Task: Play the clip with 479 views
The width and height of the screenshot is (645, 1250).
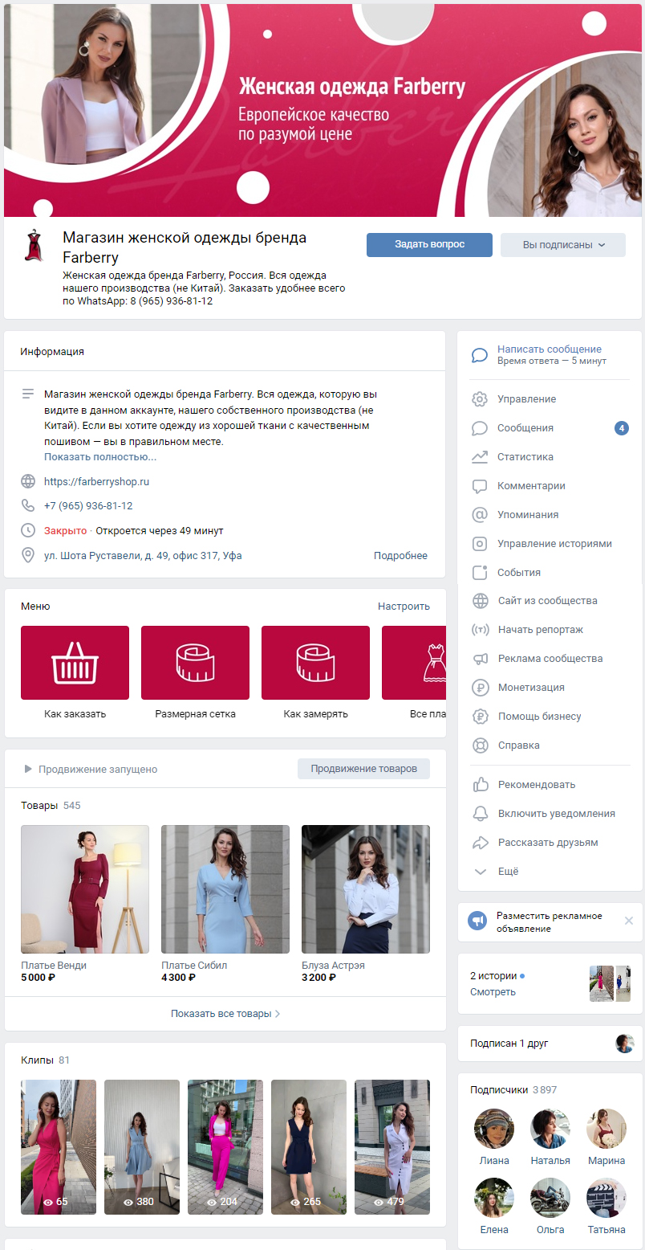Action: [392, 1147]
